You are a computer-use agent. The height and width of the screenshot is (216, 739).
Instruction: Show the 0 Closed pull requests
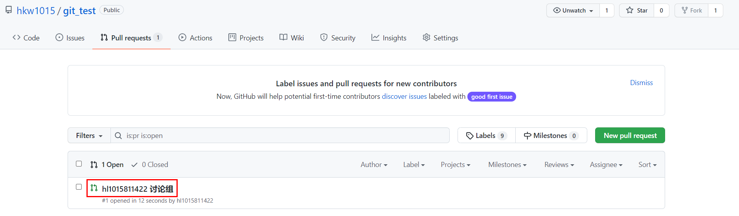[x=150, y=165]
